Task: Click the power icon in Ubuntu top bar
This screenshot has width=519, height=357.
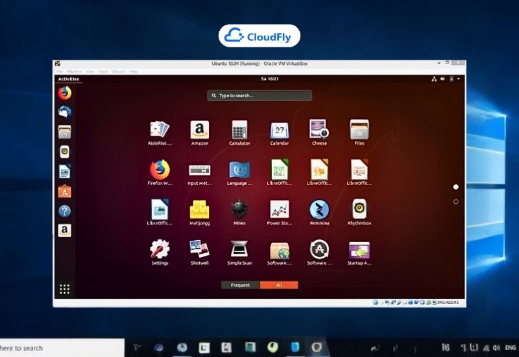Action: click(452, 79)
